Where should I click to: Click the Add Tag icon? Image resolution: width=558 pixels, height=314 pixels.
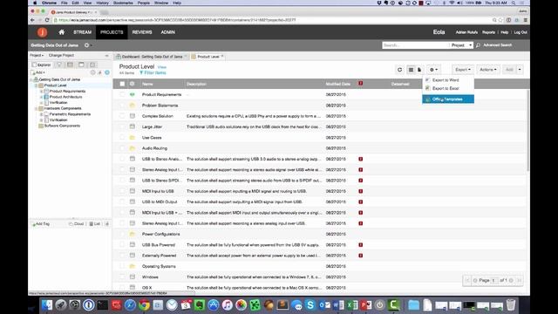click(34, 224)
